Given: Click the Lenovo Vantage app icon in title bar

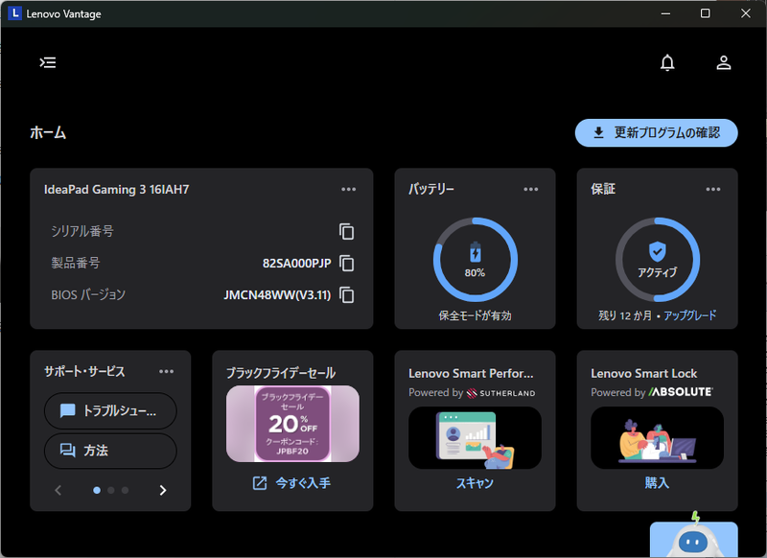Looking at the screenshot, I should 14,13.
